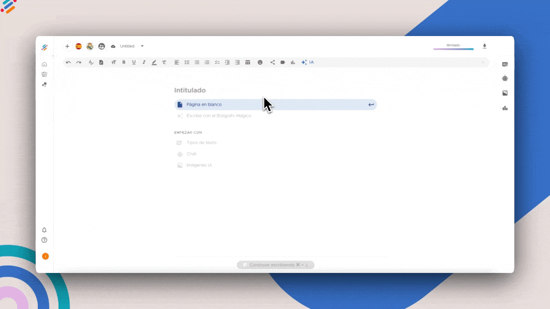Select the Spain flag language icon
Viewport: 550px width, 309px height.
(79, 46)
